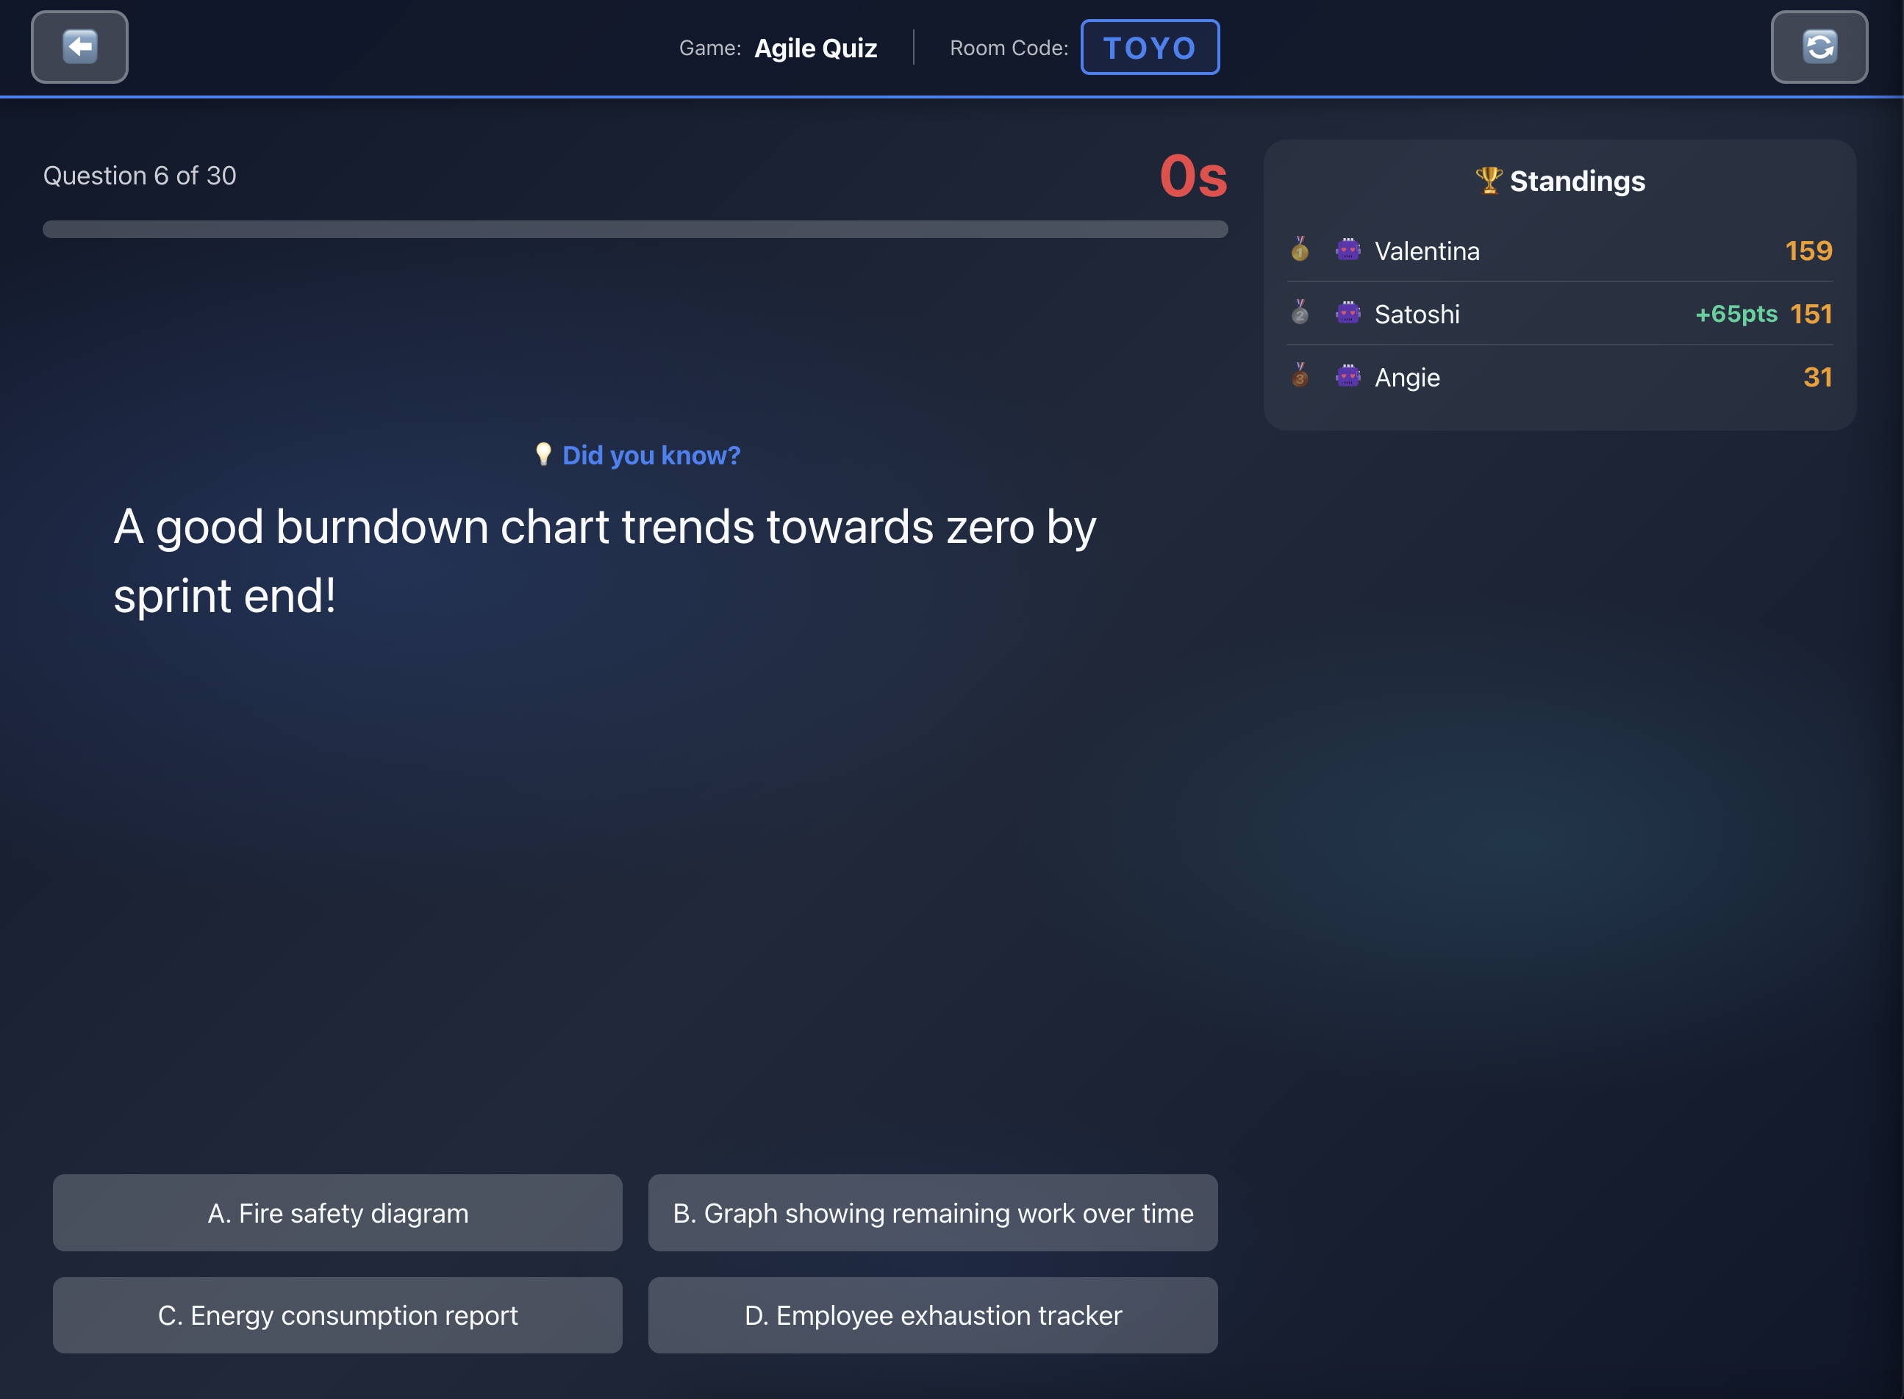
Task: Click the burndown chart fact text
Action: coord(605,561)
